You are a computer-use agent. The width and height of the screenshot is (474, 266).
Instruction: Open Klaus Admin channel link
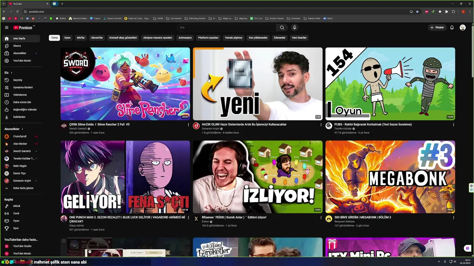click(77, 225)
